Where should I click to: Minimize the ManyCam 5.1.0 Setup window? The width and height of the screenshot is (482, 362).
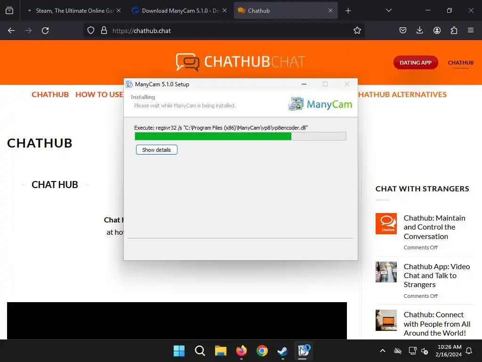pyautogui.click(x=304, y=84)
